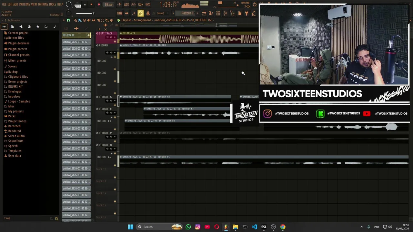413x232 pixels.
Task: Open the VIEW menu
Action: click(34, 5)
